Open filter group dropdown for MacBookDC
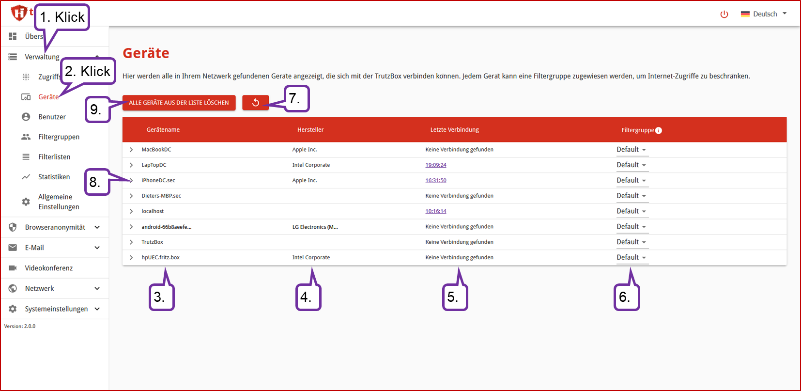 click(632, 150)
